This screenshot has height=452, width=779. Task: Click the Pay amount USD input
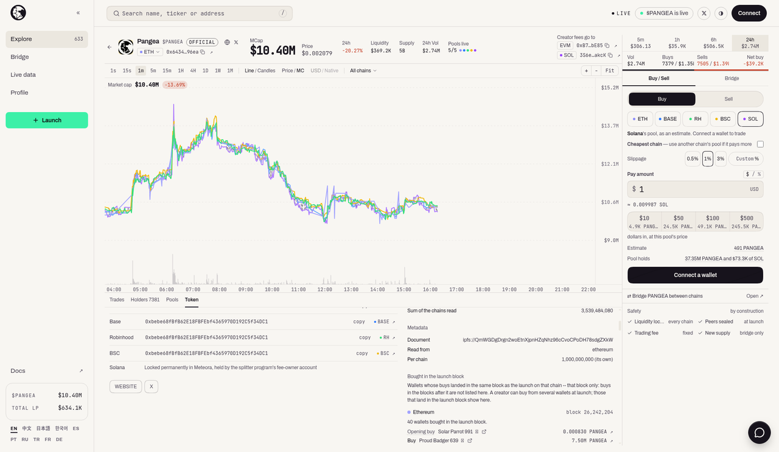pyautogui.click(x=695, y=189)
